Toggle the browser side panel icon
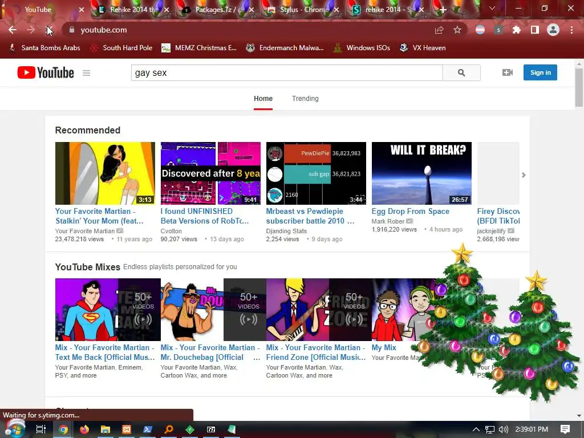Screen dimensions: 584x438 [535, 30]
